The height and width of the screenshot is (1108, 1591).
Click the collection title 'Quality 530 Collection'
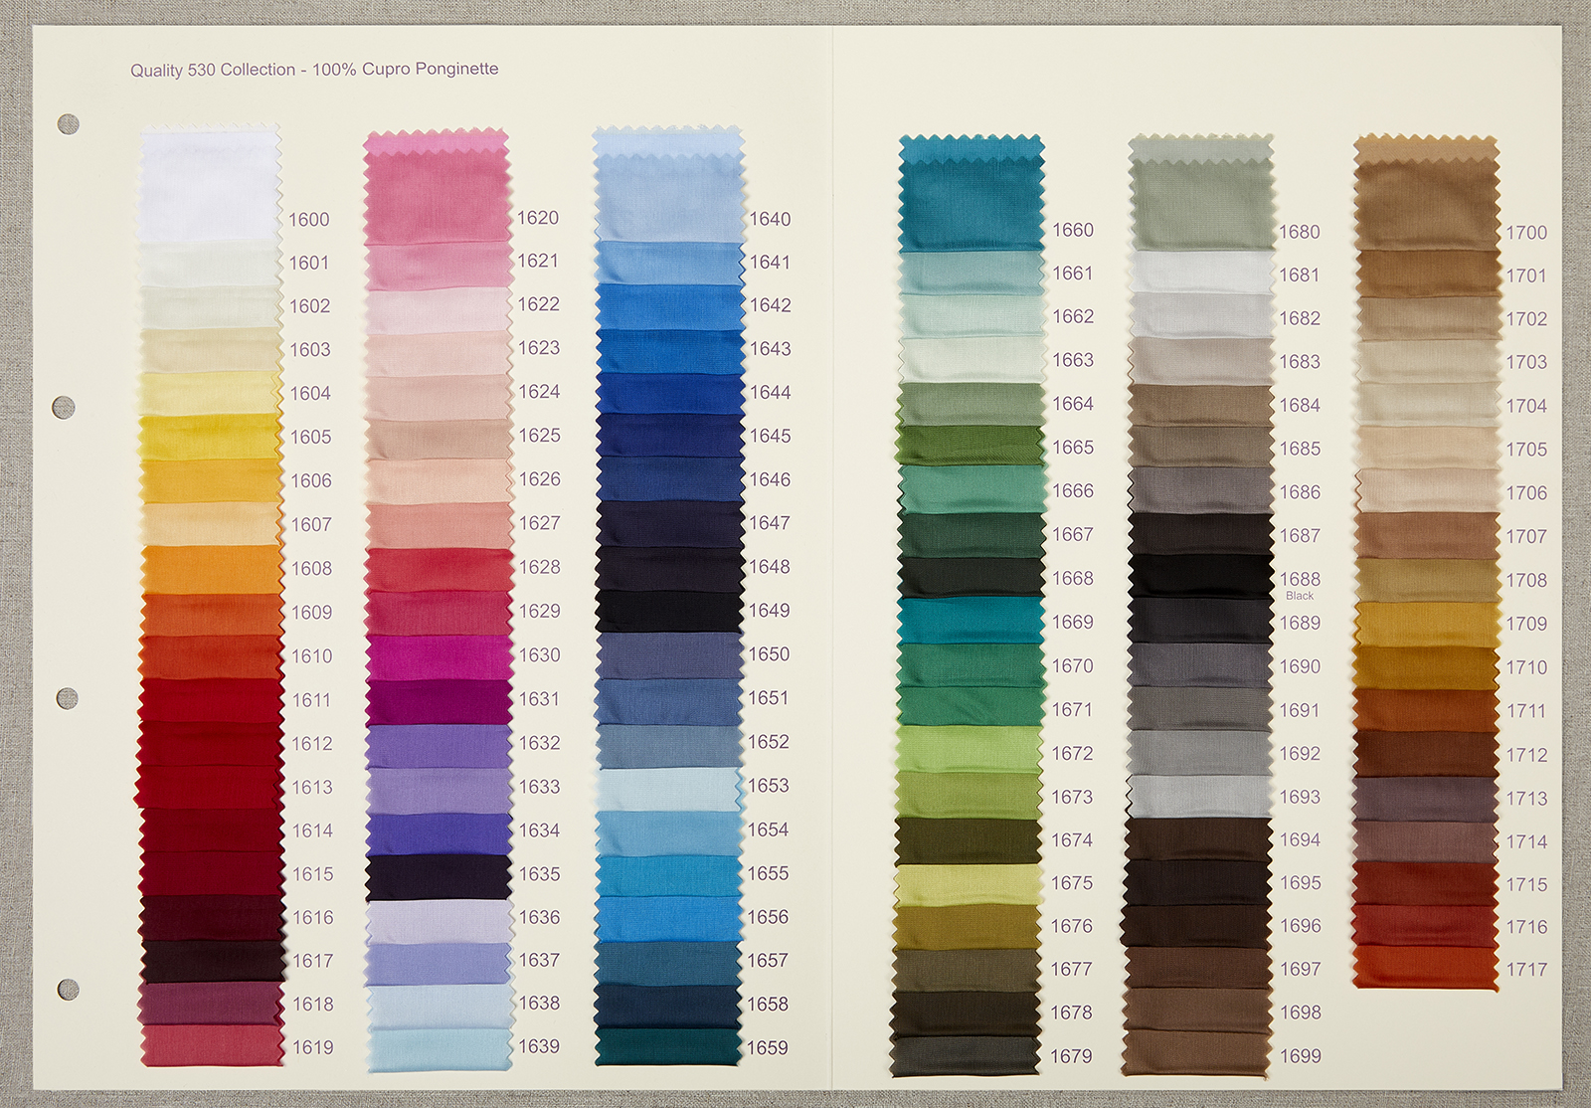coord(213,70)
